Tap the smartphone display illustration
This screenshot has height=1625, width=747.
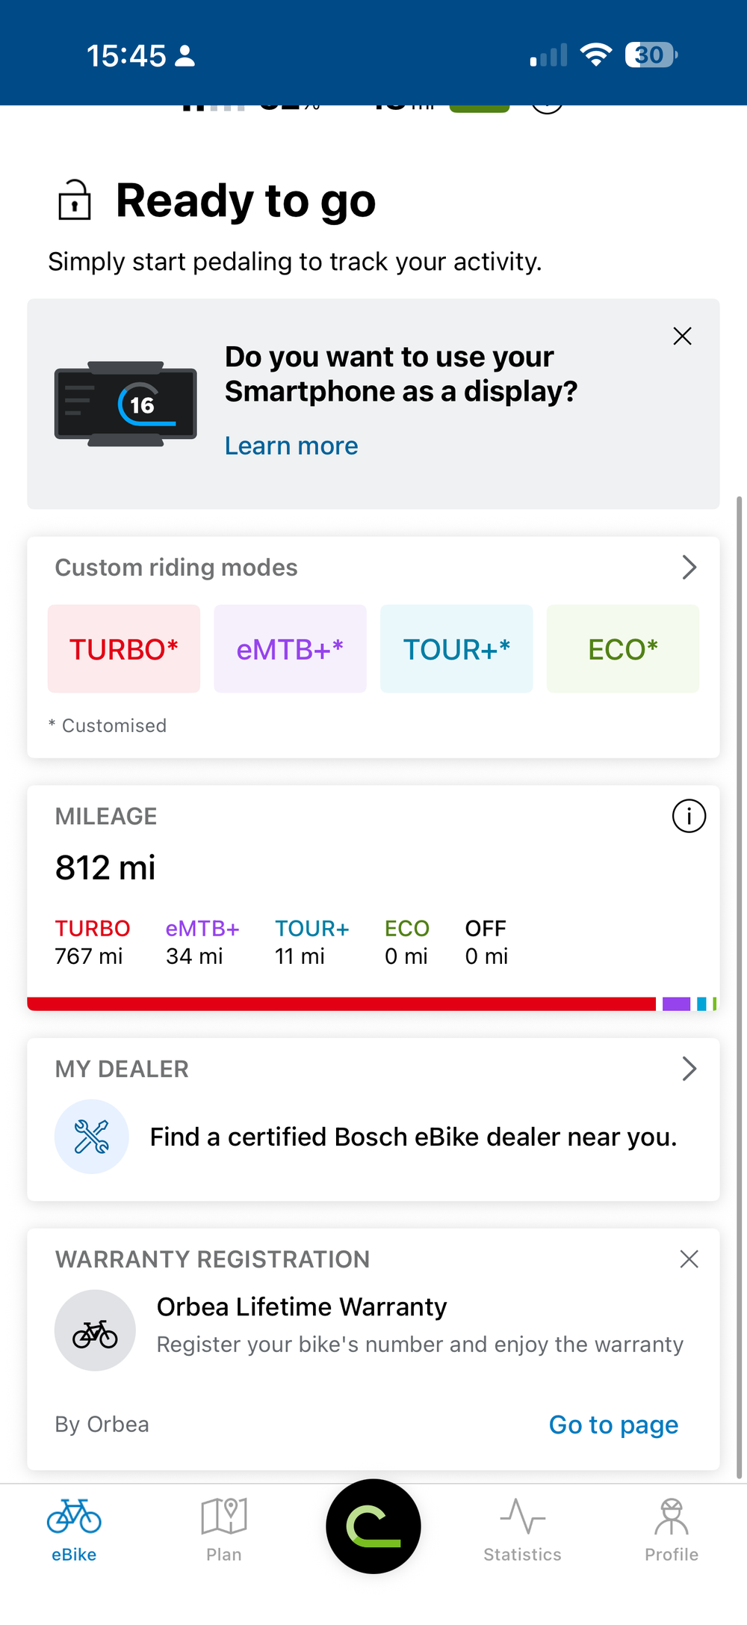(125, 404)
